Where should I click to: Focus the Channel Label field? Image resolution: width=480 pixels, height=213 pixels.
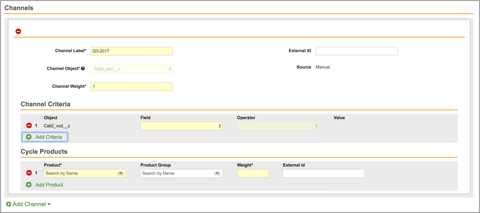132,51
